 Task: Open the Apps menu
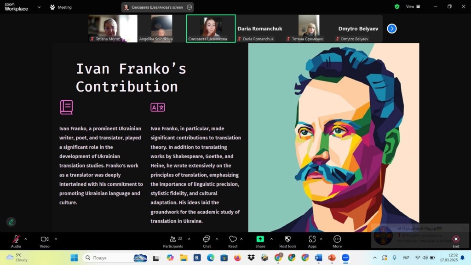[x=312, y=242]
